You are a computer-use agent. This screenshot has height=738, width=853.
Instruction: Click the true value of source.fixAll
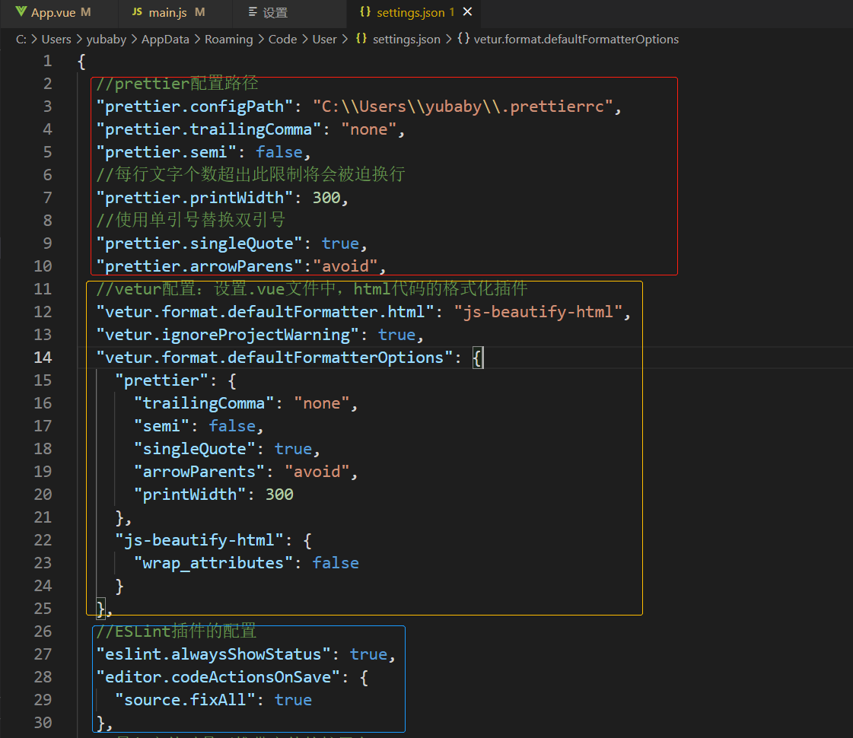click(293, 700)
